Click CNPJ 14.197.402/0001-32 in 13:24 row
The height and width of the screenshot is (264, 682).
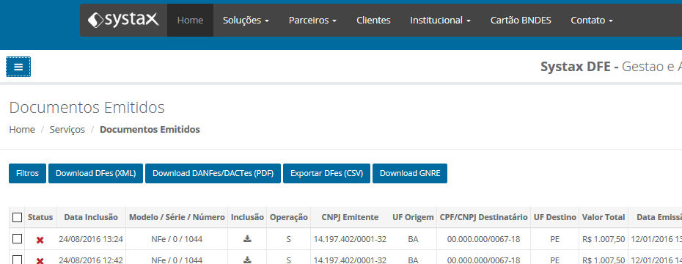click(x=350, y=239)
